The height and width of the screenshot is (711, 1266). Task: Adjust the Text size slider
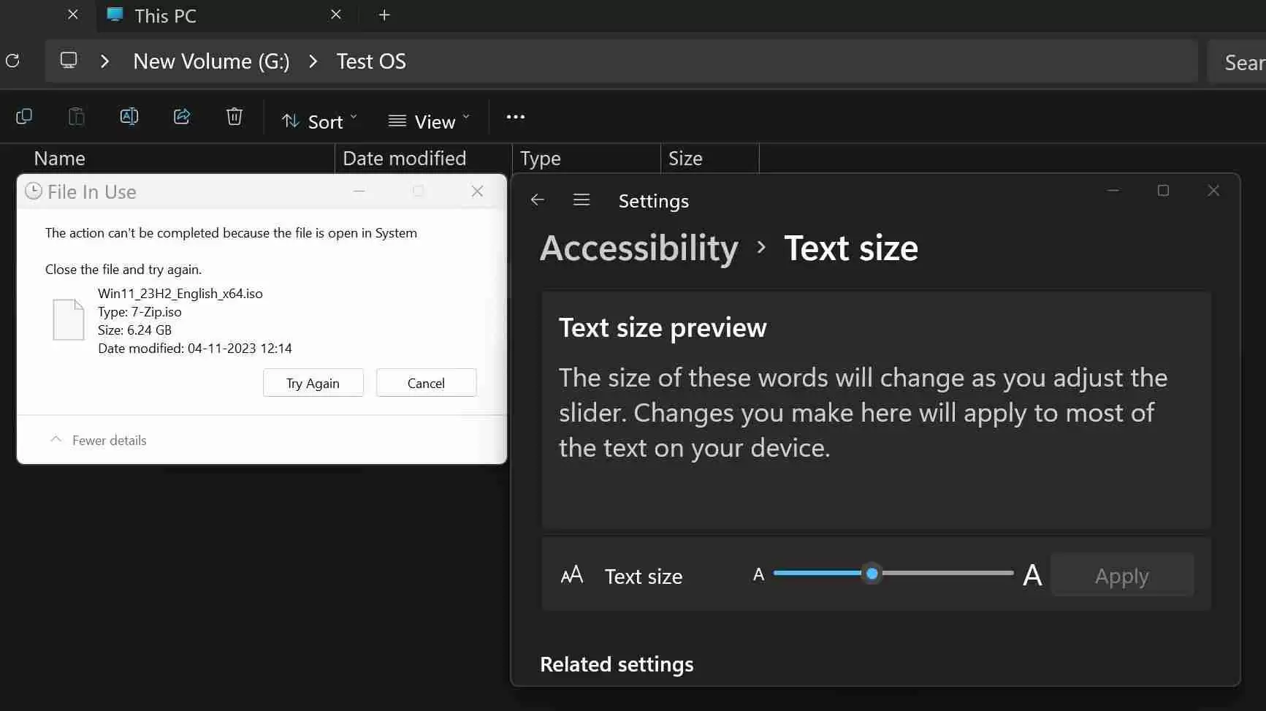tap(872, 574)
